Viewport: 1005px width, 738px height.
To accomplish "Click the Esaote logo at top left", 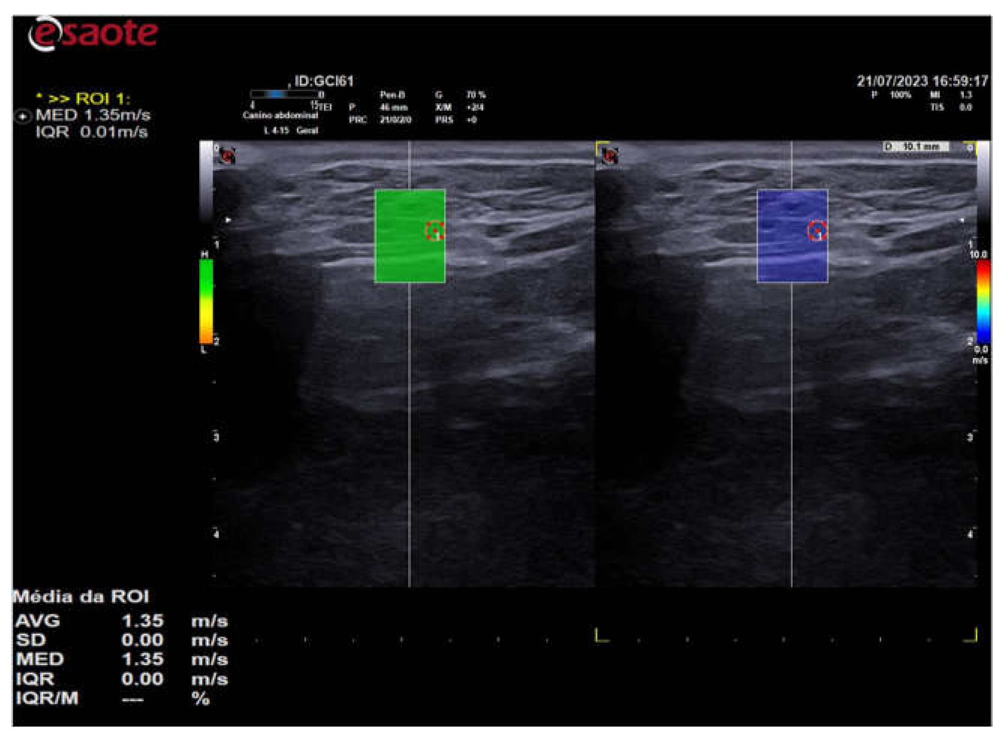I will [x=93, y=33].
